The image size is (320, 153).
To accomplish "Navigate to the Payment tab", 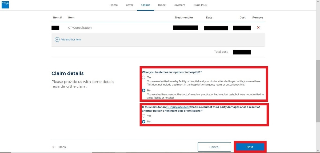I will [x=179, y=5].
